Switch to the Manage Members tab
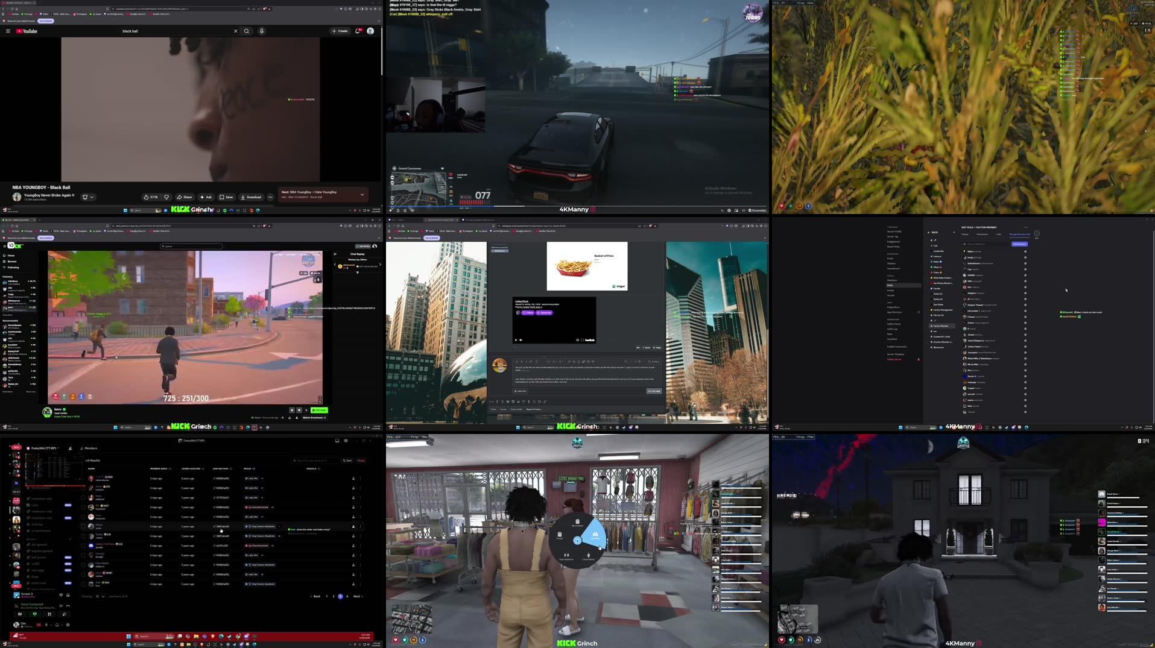 [x=1019, y=234]
